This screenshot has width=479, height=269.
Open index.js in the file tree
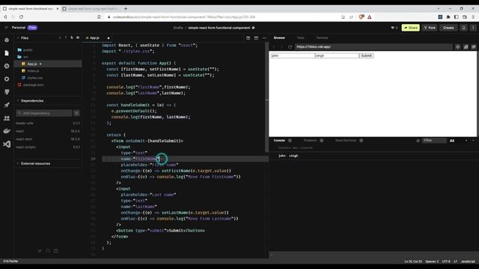33,71
